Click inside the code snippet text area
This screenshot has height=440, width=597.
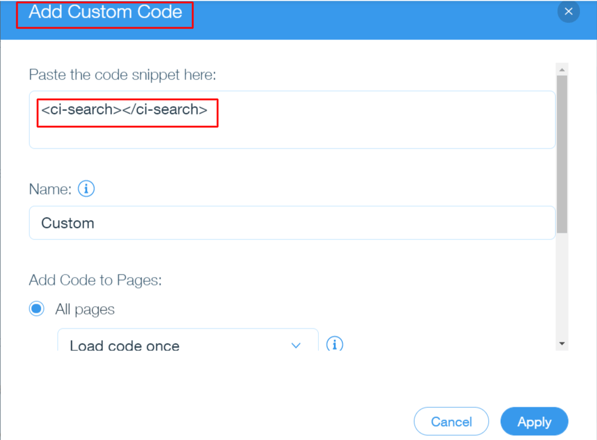pyautogui.click(x=291, y=119)
